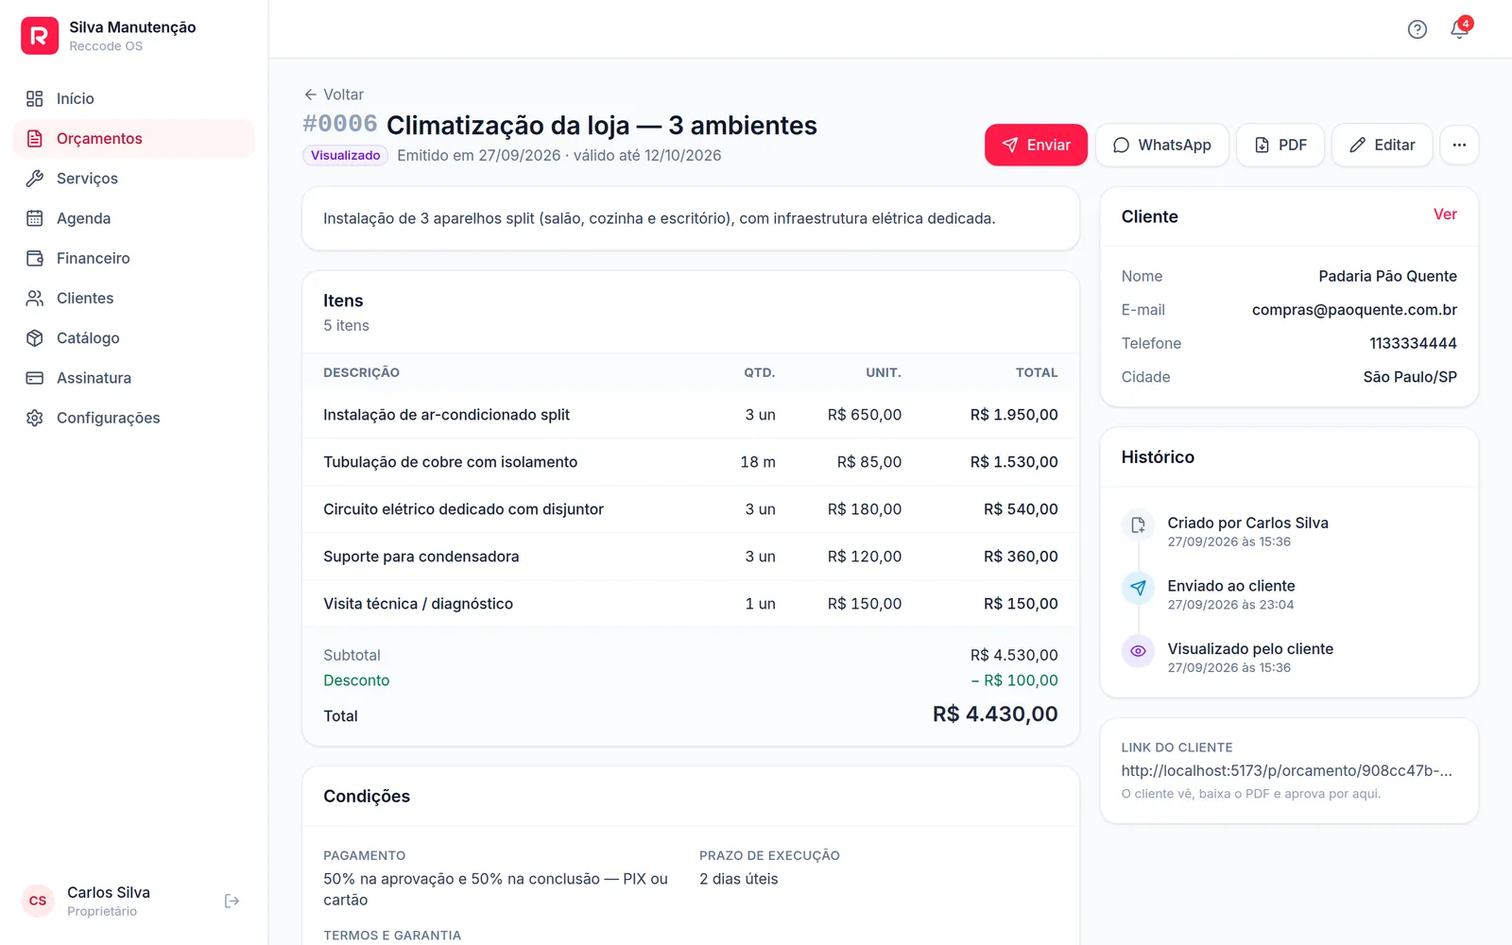Go to Início in sidebar

point(134,98)
